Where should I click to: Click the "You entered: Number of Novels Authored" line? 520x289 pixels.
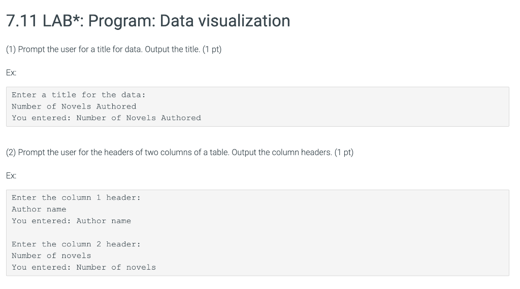coord(107,118)
